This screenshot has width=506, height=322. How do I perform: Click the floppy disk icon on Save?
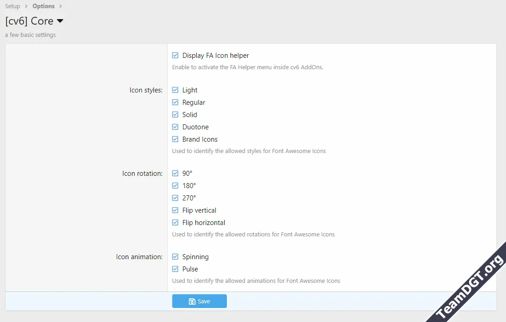(x=192, y=302)
